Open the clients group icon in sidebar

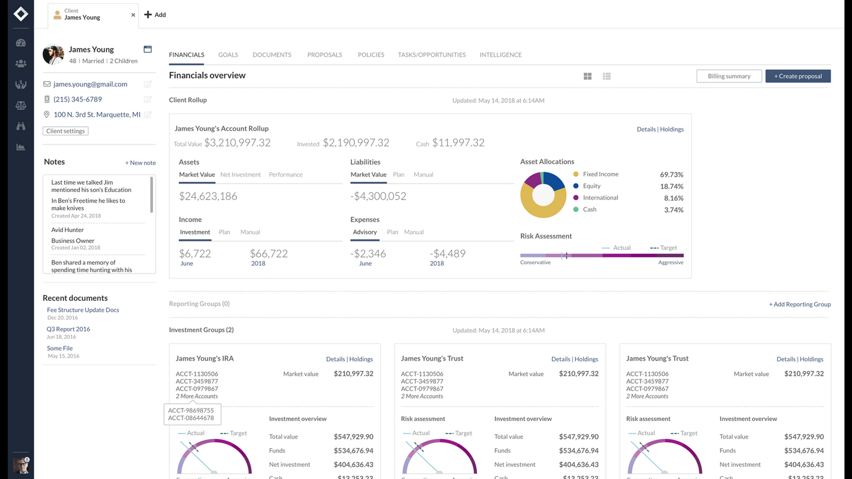(x=21, y=63)
